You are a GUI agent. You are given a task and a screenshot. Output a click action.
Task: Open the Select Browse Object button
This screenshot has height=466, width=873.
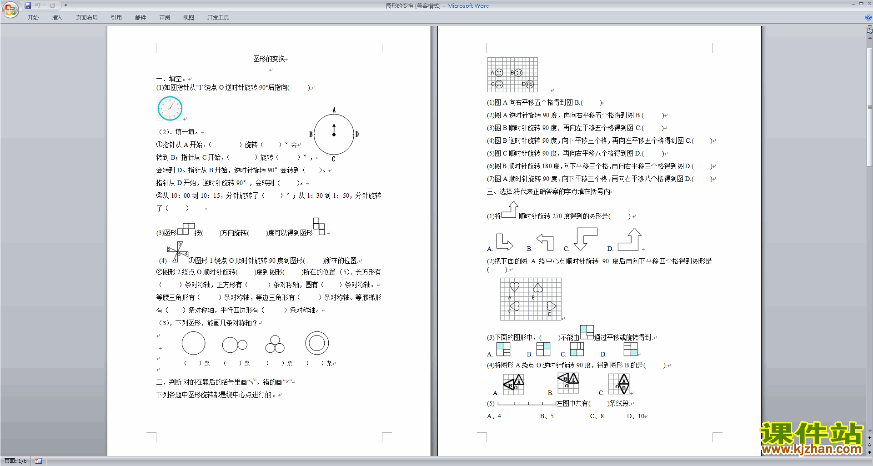[870, 445]
